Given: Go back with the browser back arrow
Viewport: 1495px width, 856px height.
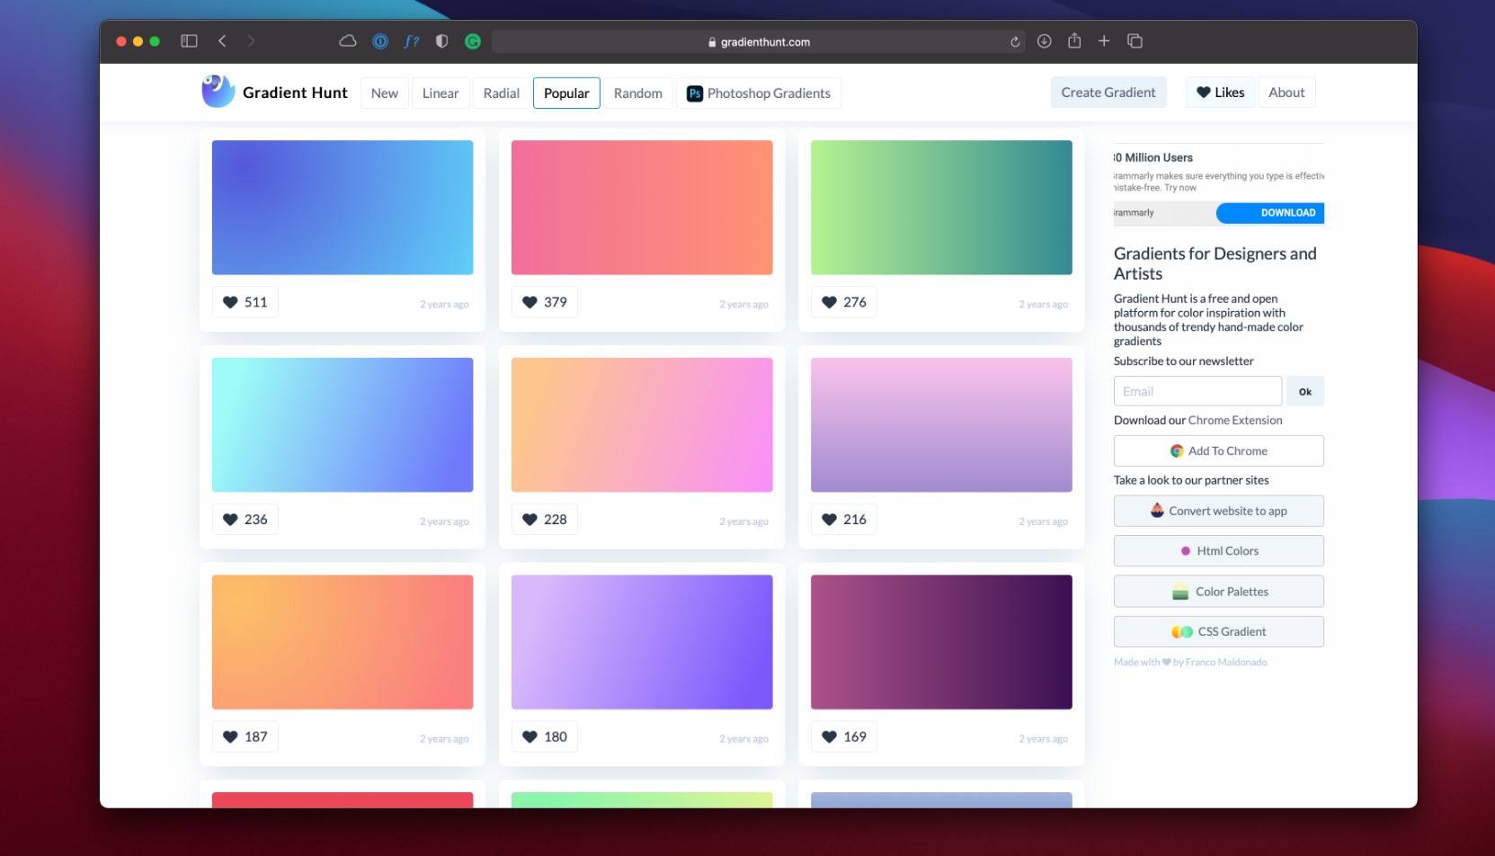Looking at the screenshot, I should tap(222, 41).
